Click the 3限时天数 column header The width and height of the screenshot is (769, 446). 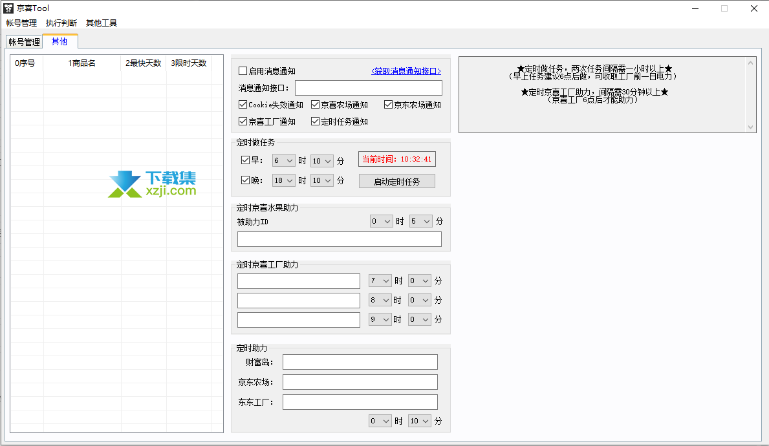point(189,63)
